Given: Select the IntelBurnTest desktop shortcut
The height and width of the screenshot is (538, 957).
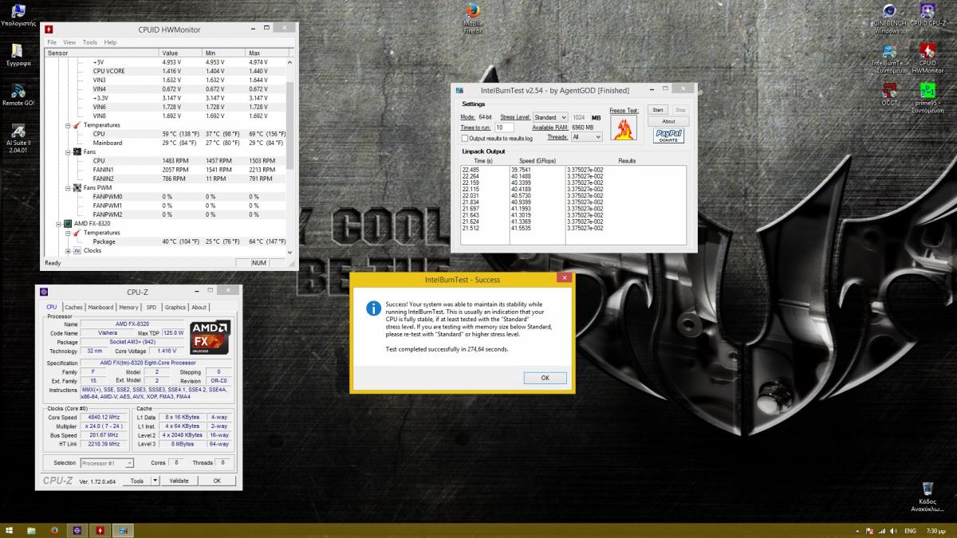Looking at the screenshot, I should pyautogui.click(x=889, y=59).
